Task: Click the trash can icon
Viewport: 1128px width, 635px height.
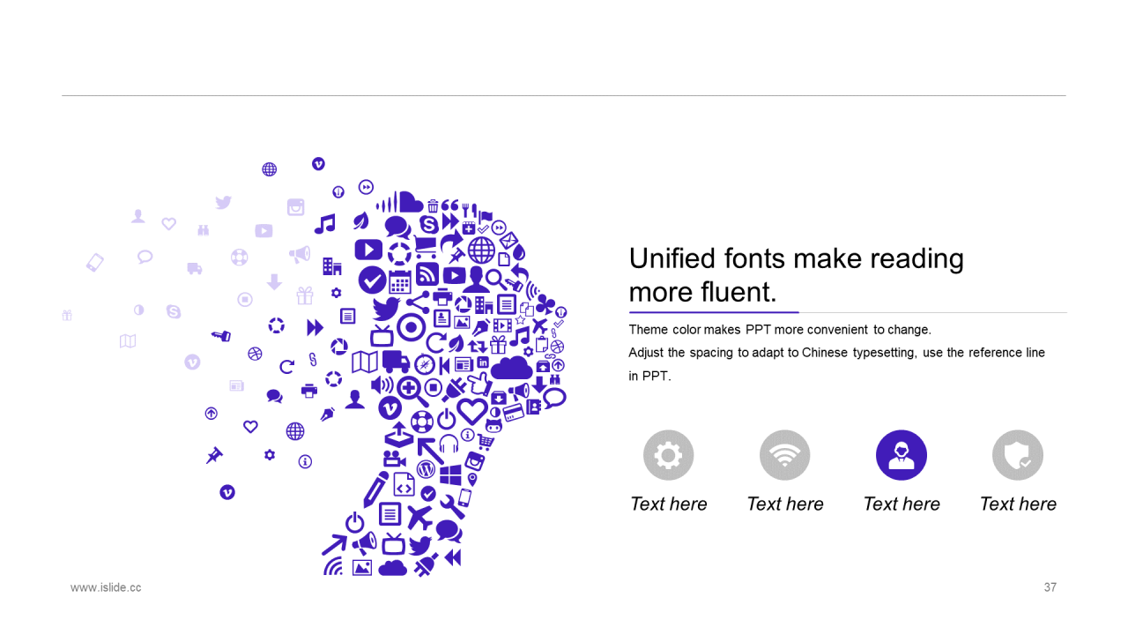Action: pos(433,206)
